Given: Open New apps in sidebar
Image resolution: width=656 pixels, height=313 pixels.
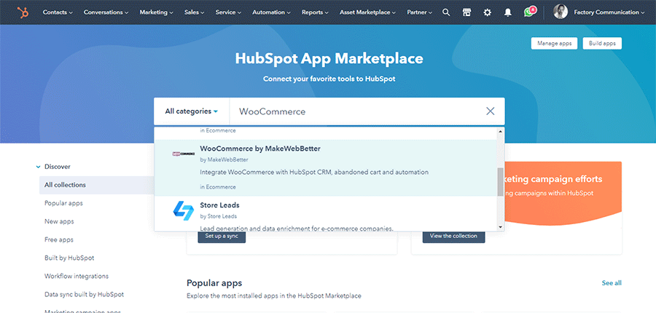Looking at the screenshot, I should [59, 221].
